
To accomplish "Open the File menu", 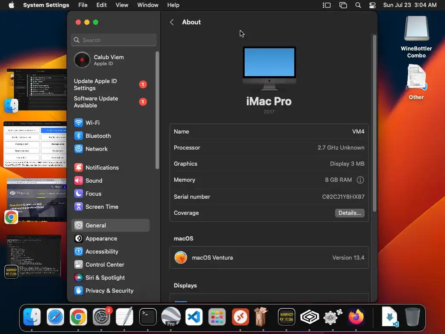I will point(83,5).
